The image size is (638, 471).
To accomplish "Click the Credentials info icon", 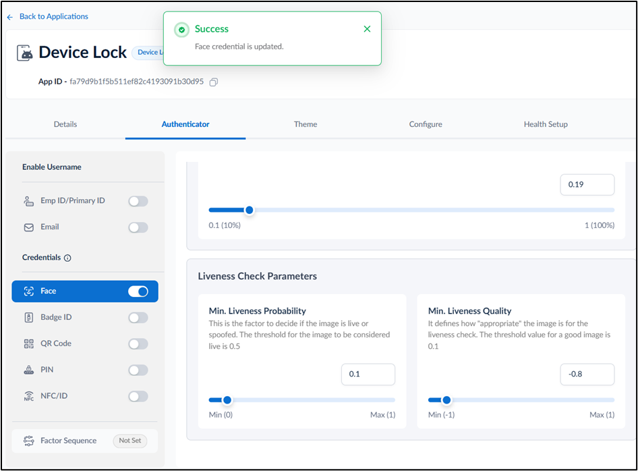I will tap(67, 258).
